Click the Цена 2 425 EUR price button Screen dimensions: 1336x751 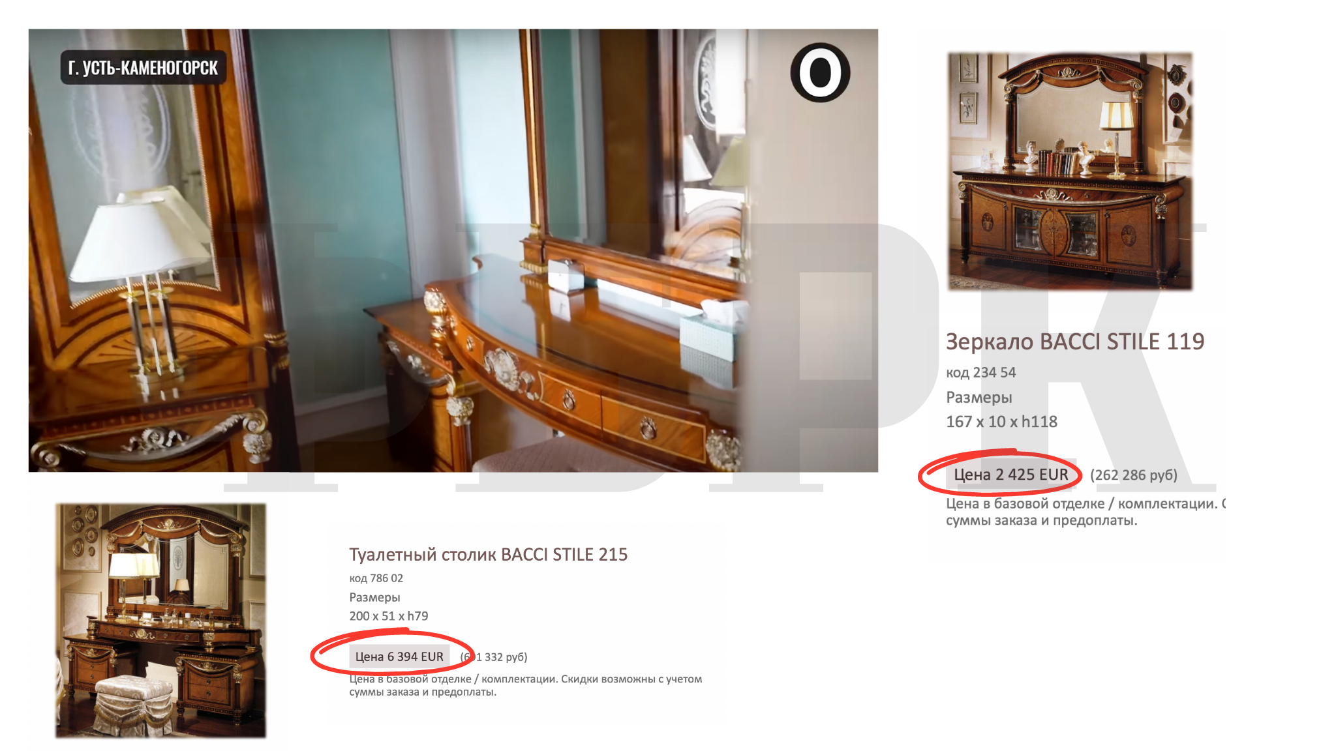tap(1010, 475)
